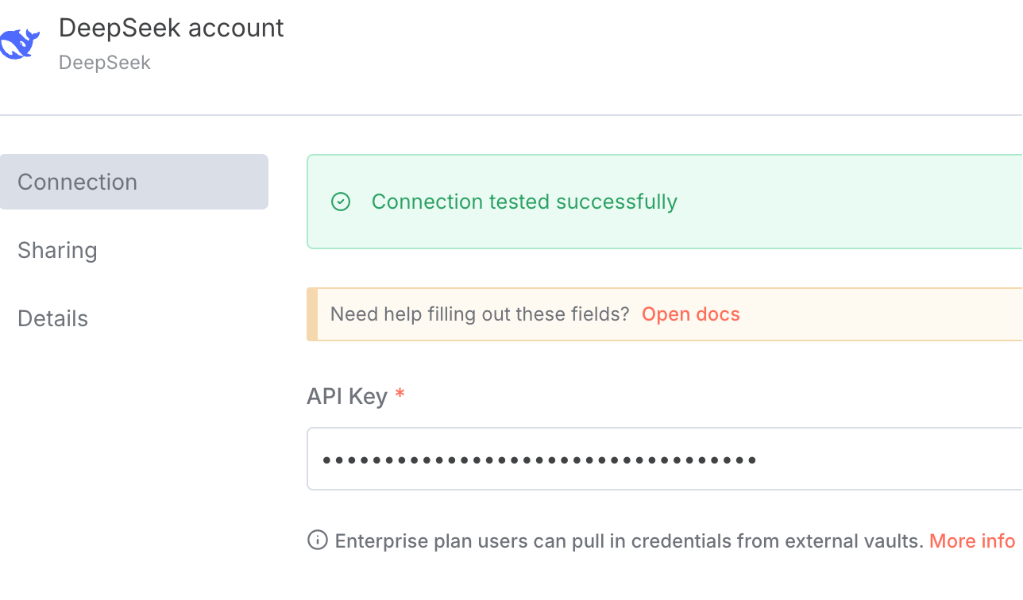Screen dimensions: 1023x600
Task: Click the 'API Key' field label
Action: [x=347, y=396]
